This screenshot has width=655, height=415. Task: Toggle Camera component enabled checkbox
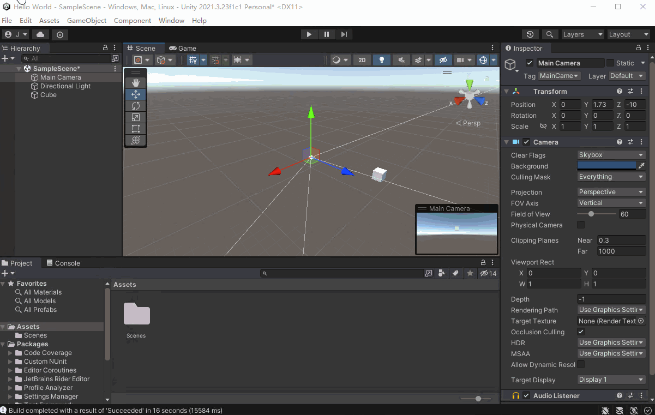click(526, 142)
